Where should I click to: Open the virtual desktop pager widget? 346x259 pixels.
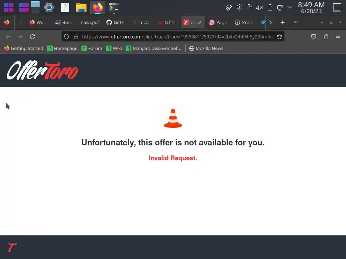[35, 7]
